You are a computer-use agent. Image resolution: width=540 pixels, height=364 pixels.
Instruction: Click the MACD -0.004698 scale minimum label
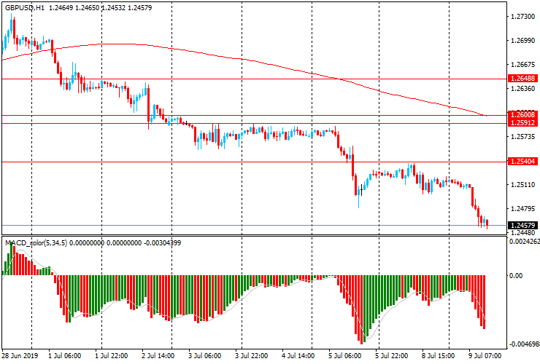click(524, 344)
